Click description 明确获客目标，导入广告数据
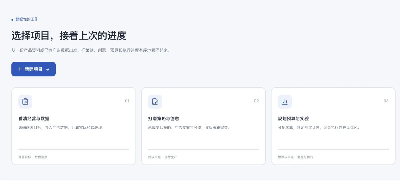 tap(61, 128)
